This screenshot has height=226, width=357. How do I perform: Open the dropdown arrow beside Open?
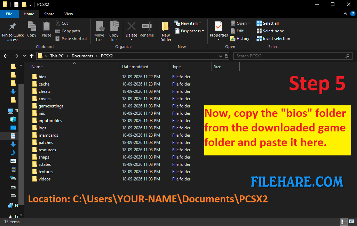pos(249,23)
